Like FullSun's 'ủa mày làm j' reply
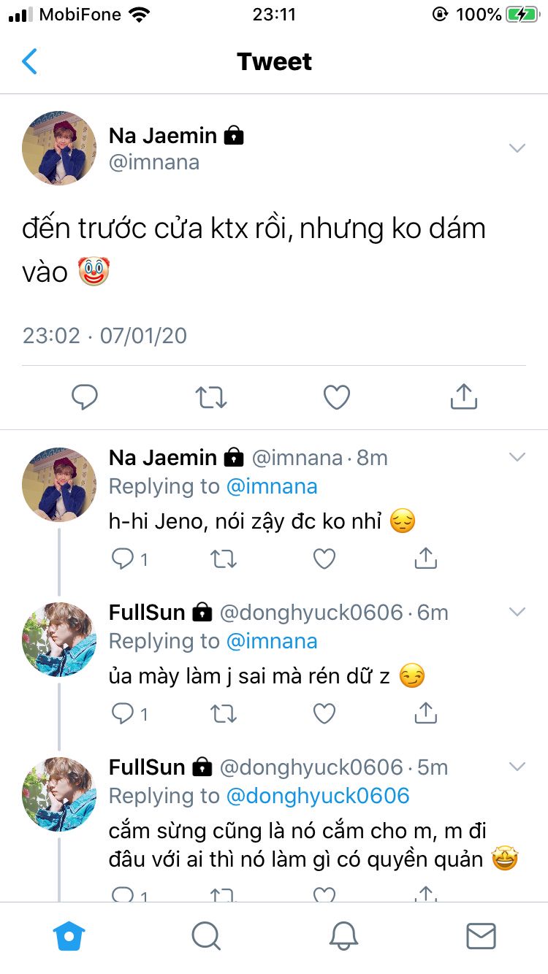 [x=324, y=713]
